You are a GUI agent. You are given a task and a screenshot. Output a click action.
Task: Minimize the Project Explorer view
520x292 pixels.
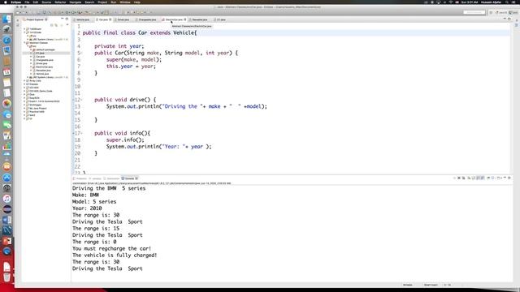click(x=62, y=19)
